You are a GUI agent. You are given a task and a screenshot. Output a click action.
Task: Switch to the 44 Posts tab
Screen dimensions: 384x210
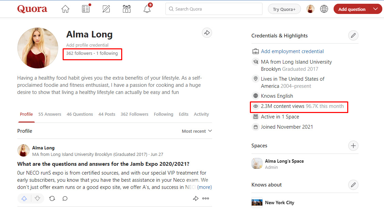click(107, 114)
